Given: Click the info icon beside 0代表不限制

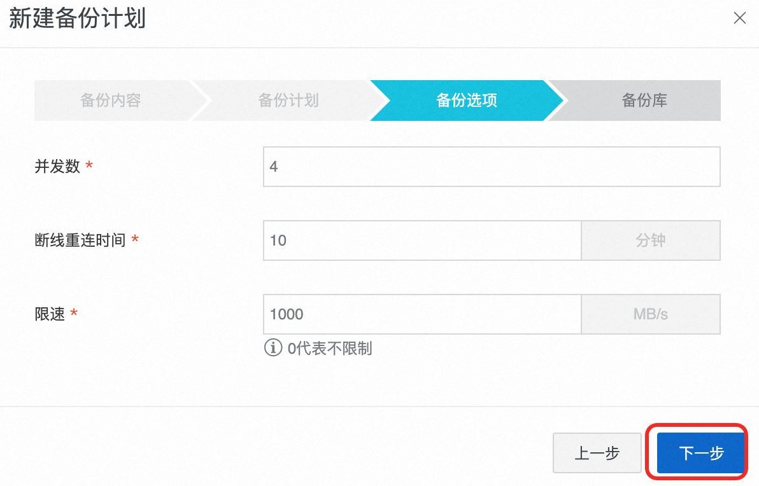Looking at the screenshot, I should pyautogui.click(x=273, y=347).
